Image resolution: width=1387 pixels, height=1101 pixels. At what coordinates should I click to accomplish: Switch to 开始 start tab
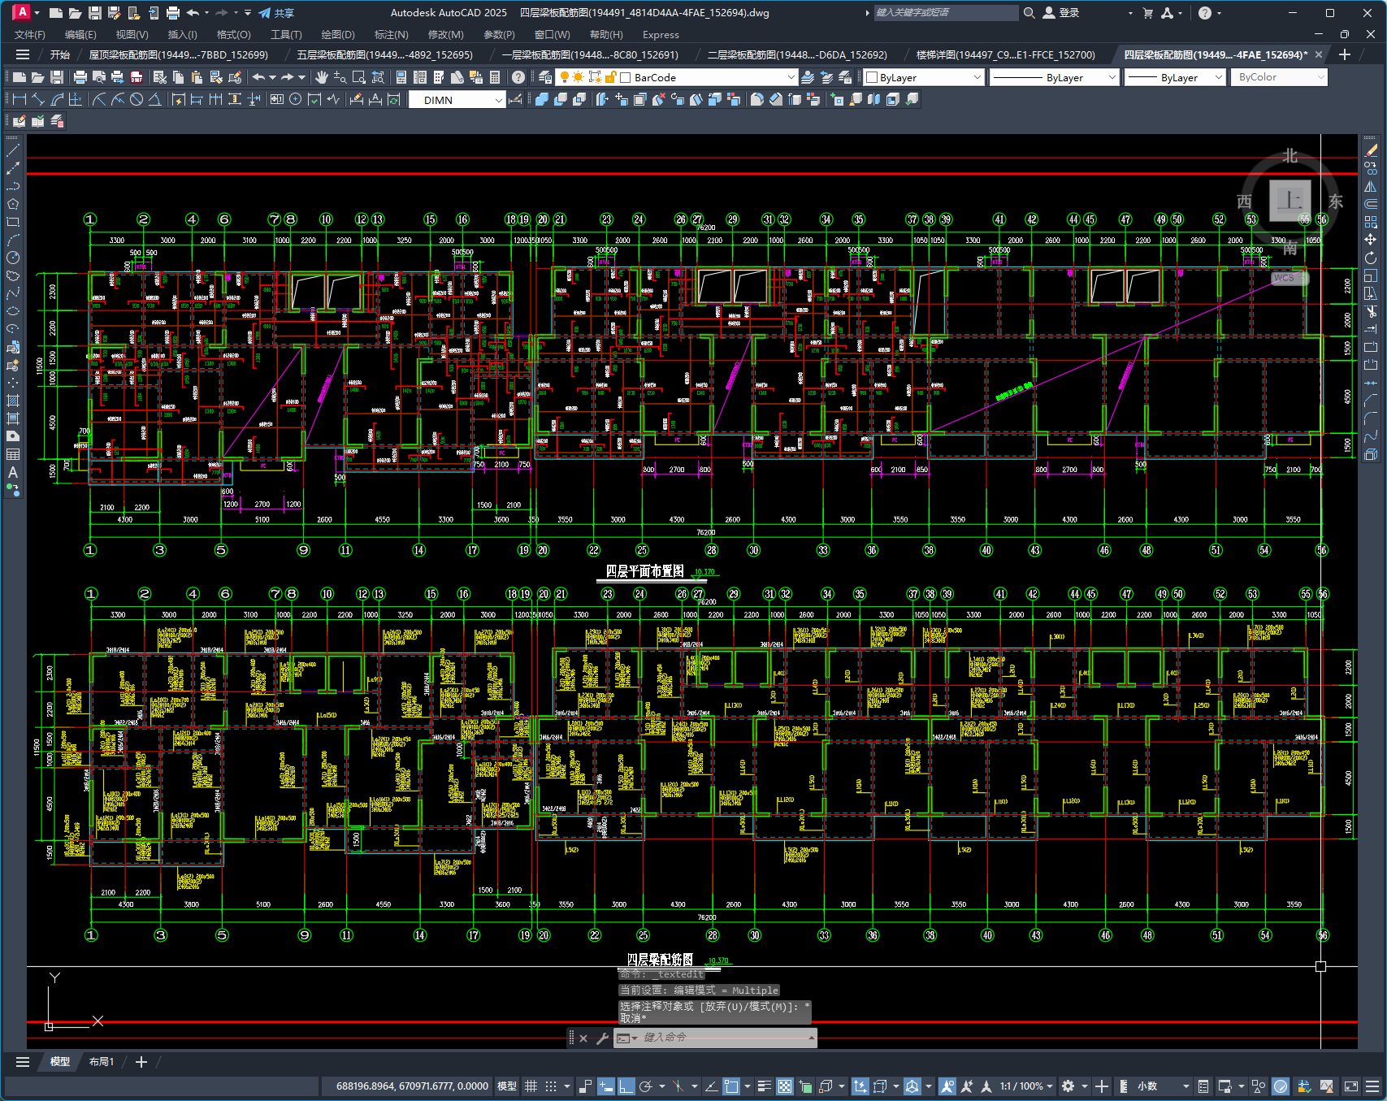[60, 54]
